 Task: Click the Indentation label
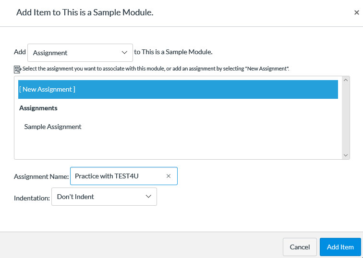point(32,197)
